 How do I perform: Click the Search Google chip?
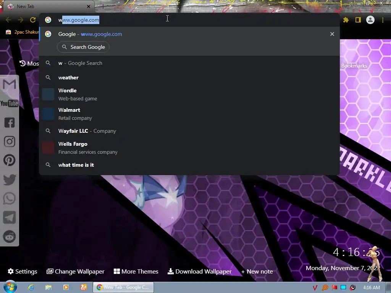(x=83, y=47)
